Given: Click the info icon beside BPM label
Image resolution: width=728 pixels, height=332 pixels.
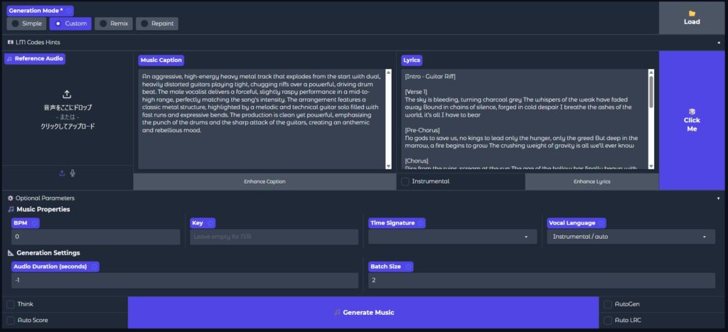Looking at the screenshot, I should coord(35,223).
